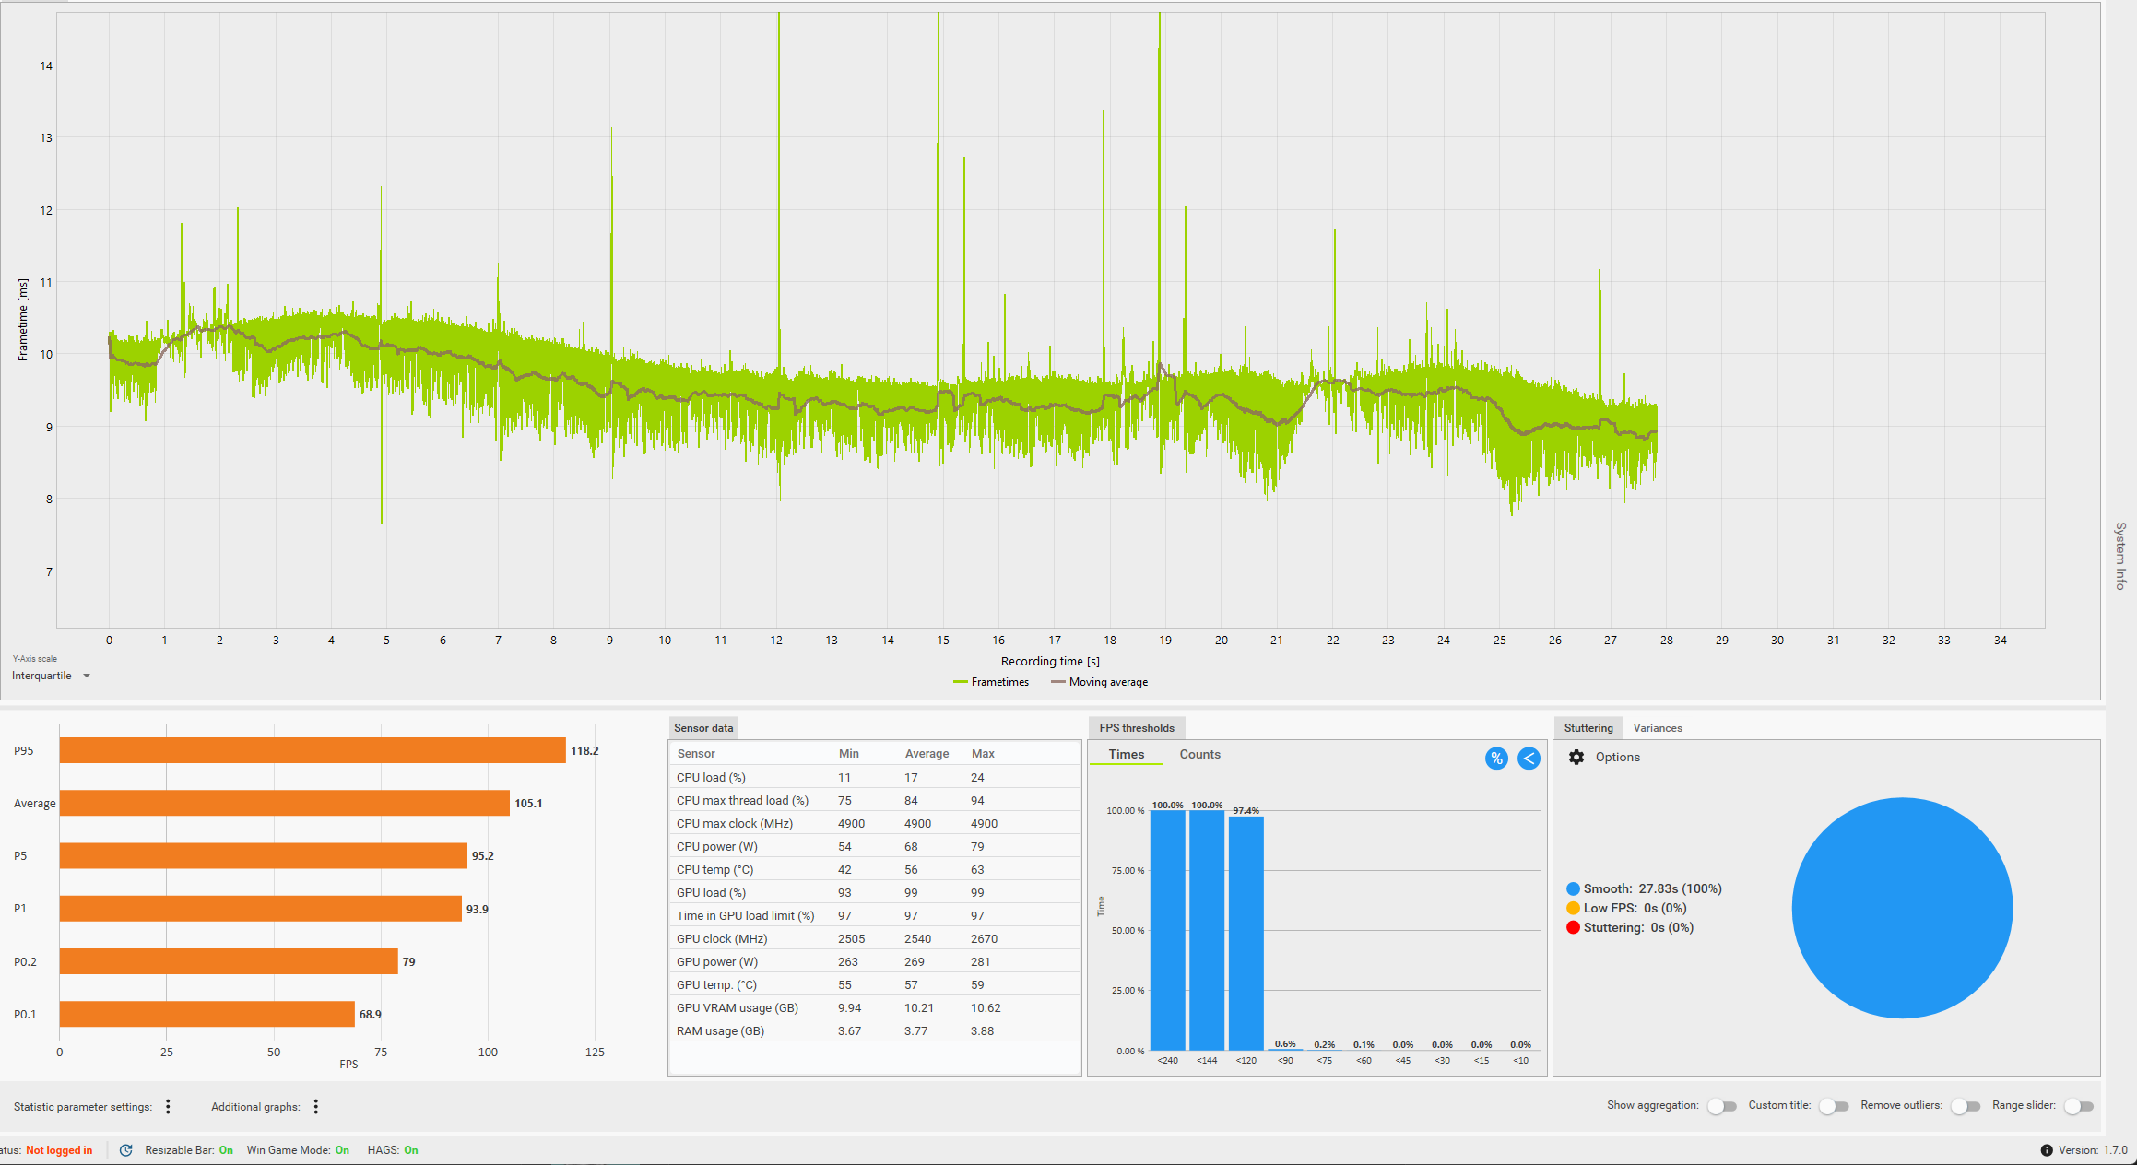Click the percent toggle icon in FPS thresholds
Image resolution: width=2137 pixels, height=1165 pixels.
tap(1496, 759)
